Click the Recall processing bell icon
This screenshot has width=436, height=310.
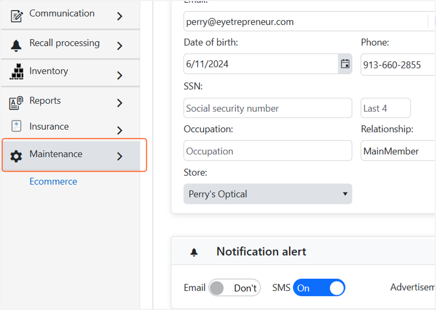pos(16,45)
